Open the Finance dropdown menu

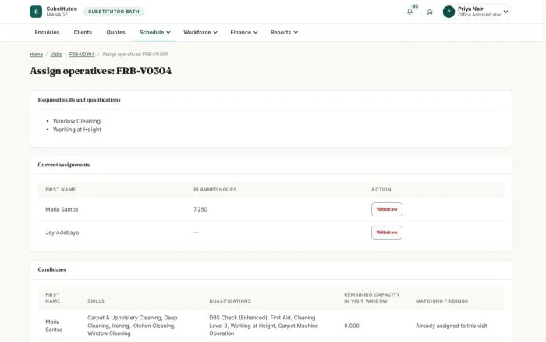pyautogui.click(x=243, y=33)
